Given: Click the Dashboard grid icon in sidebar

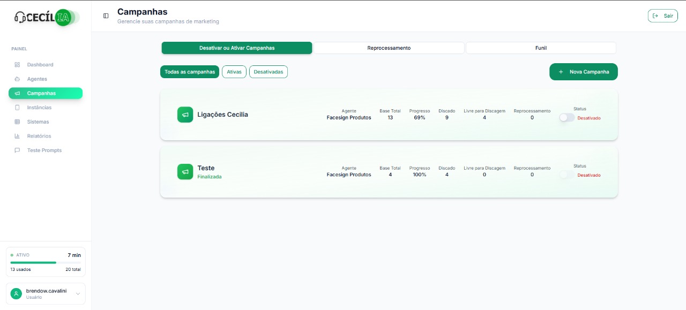Looking at the screenshot, I should pyautogui.click(x=17, y=65).
